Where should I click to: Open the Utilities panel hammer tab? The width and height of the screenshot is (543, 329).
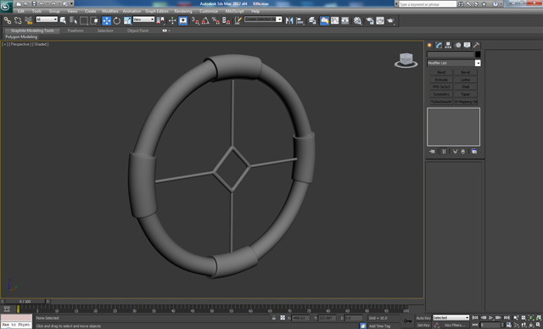point(477,45)
